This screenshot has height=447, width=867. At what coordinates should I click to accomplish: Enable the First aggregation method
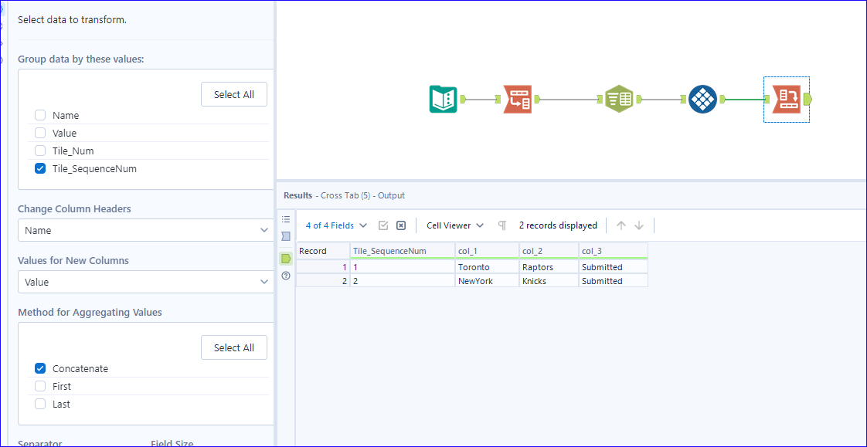[x=39, y=386]
